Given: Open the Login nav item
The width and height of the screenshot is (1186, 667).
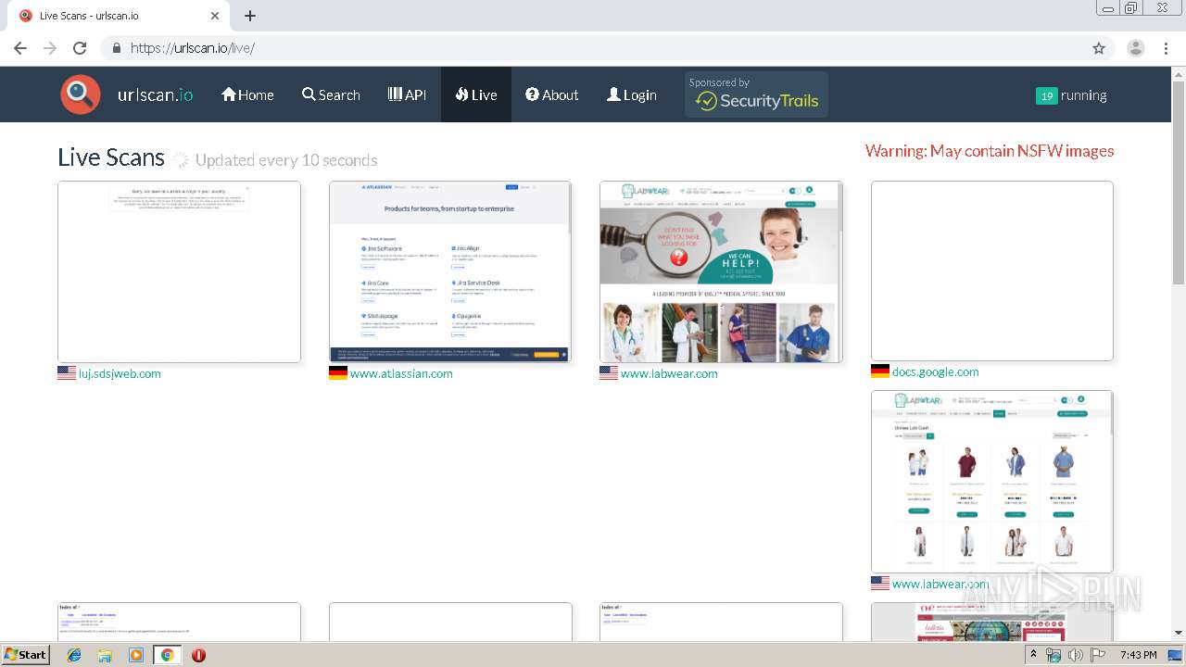Looking at the screenshot, I should click(632, 94).
